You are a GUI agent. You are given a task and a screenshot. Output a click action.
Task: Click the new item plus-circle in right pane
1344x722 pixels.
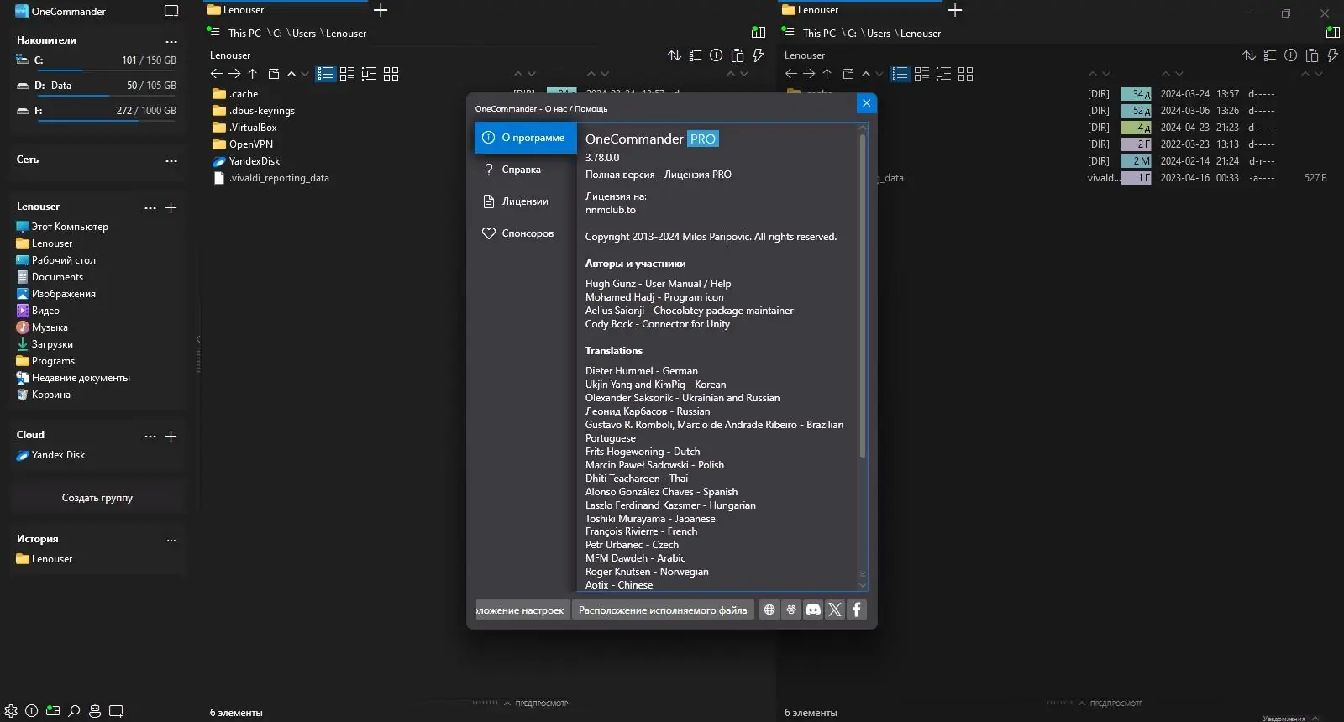(1291, 55)
